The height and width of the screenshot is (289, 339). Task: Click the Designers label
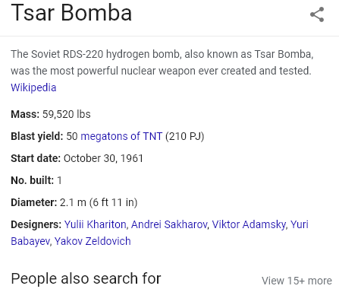(x=36, y=224)
